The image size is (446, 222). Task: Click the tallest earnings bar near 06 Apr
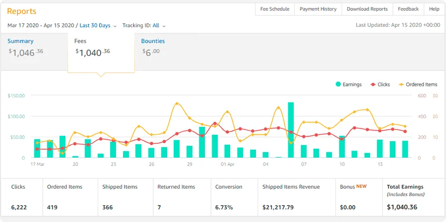[291, 130]
